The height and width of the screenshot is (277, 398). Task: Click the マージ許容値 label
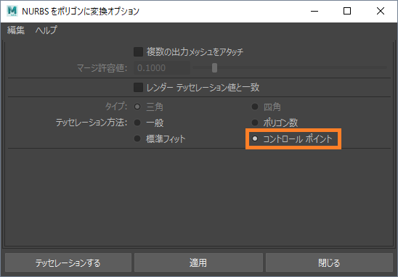[x=102, y=68]
